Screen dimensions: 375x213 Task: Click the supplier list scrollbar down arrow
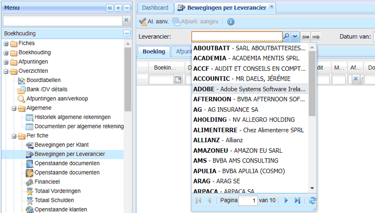(312, 188)
